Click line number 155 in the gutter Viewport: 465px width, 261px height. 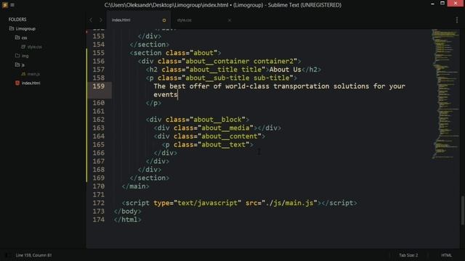click(99, 53)
